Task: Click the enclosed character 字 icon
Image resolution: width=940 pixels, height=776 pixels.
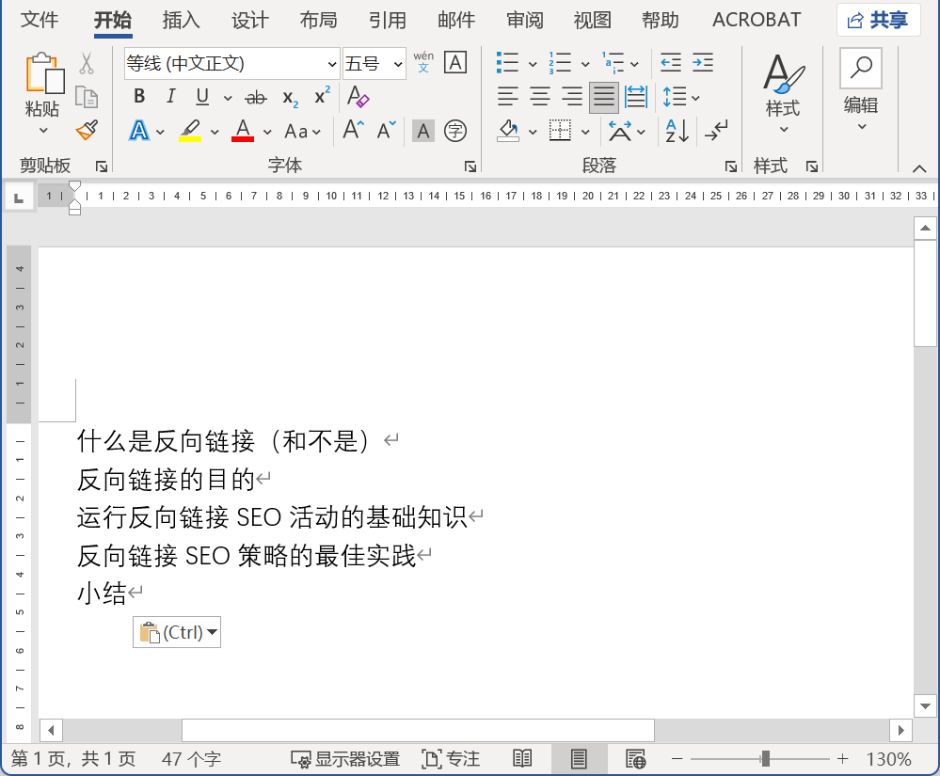Action: pyautogui.click(x=455, y=131)
